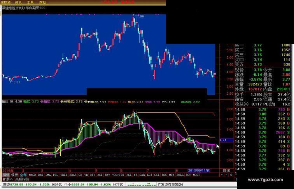
Task: Click the 换手 1.39% value
Action: (x=256, y=95)
